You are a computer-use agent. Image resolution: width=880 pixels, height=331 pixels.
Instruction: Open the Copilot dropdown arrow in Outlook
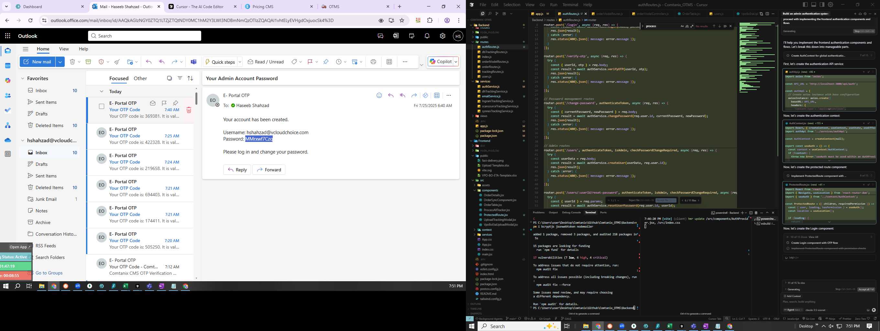pyautogui.click(x=456, y=62)
